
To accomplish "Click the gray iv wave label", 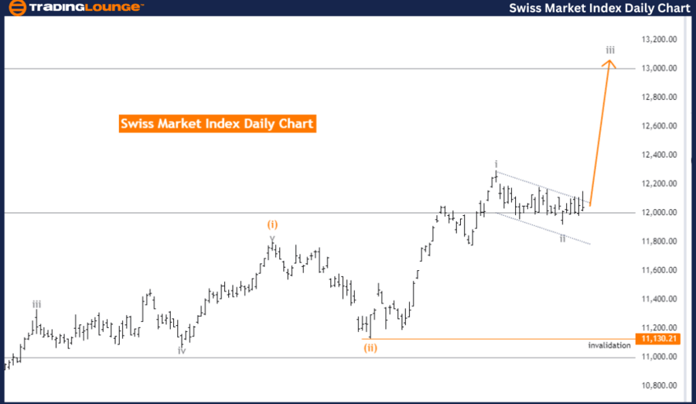I will 182,350.
